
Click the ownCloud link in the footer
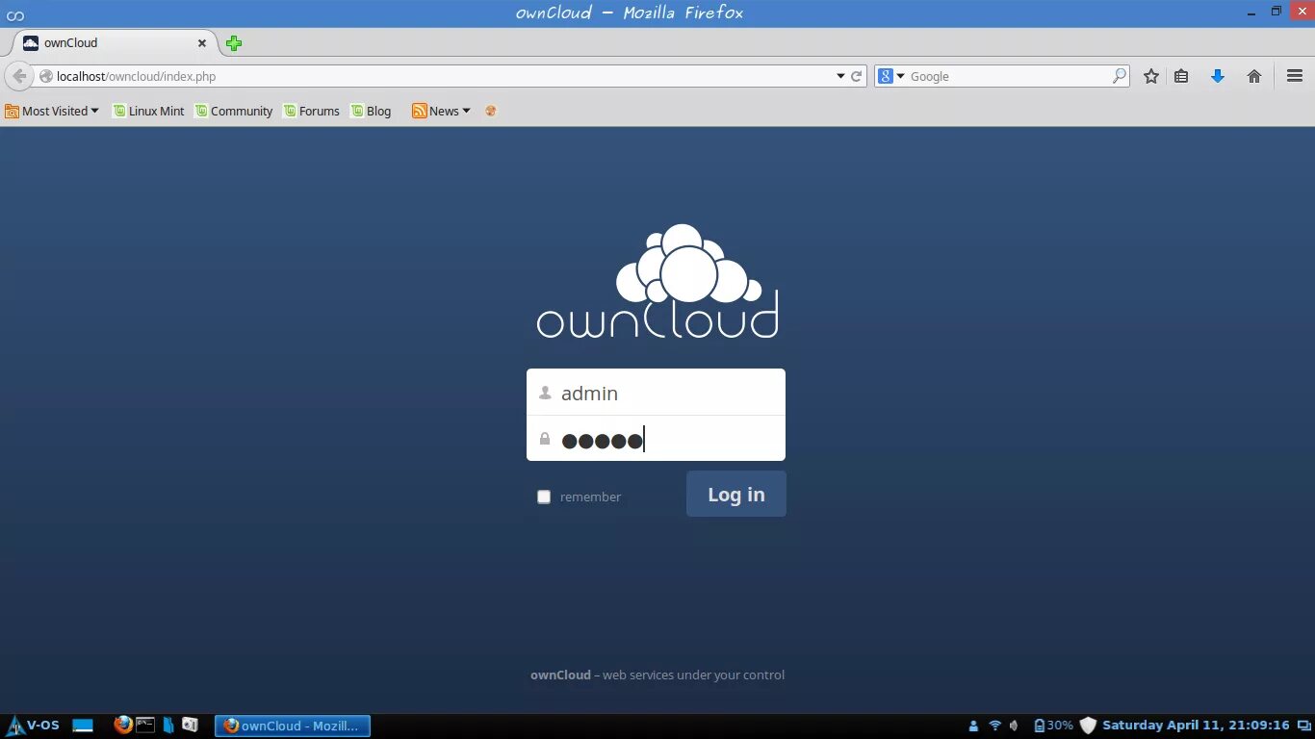(x=560, y=675)
